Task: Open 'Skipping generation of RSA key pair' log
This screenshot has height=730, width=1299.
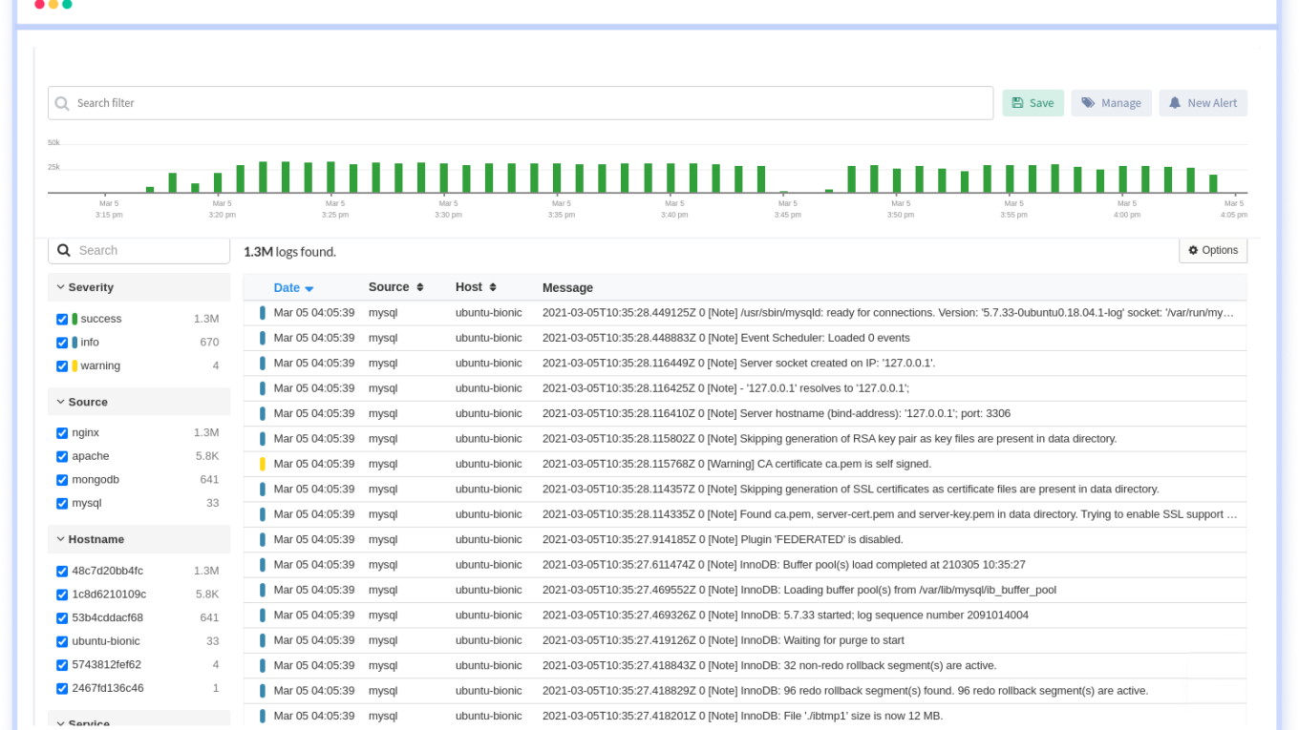Action: point(829,439)
